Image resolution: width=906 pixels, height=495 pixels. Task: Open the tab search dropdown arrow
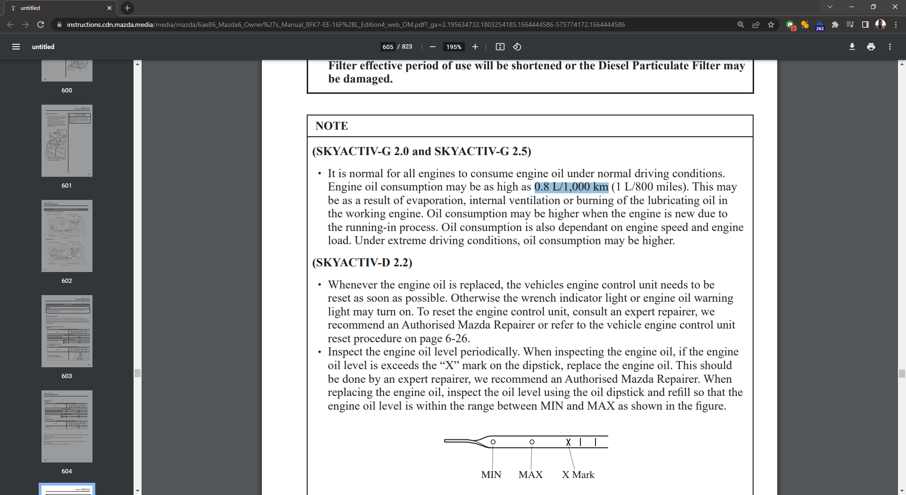(830, 7)
